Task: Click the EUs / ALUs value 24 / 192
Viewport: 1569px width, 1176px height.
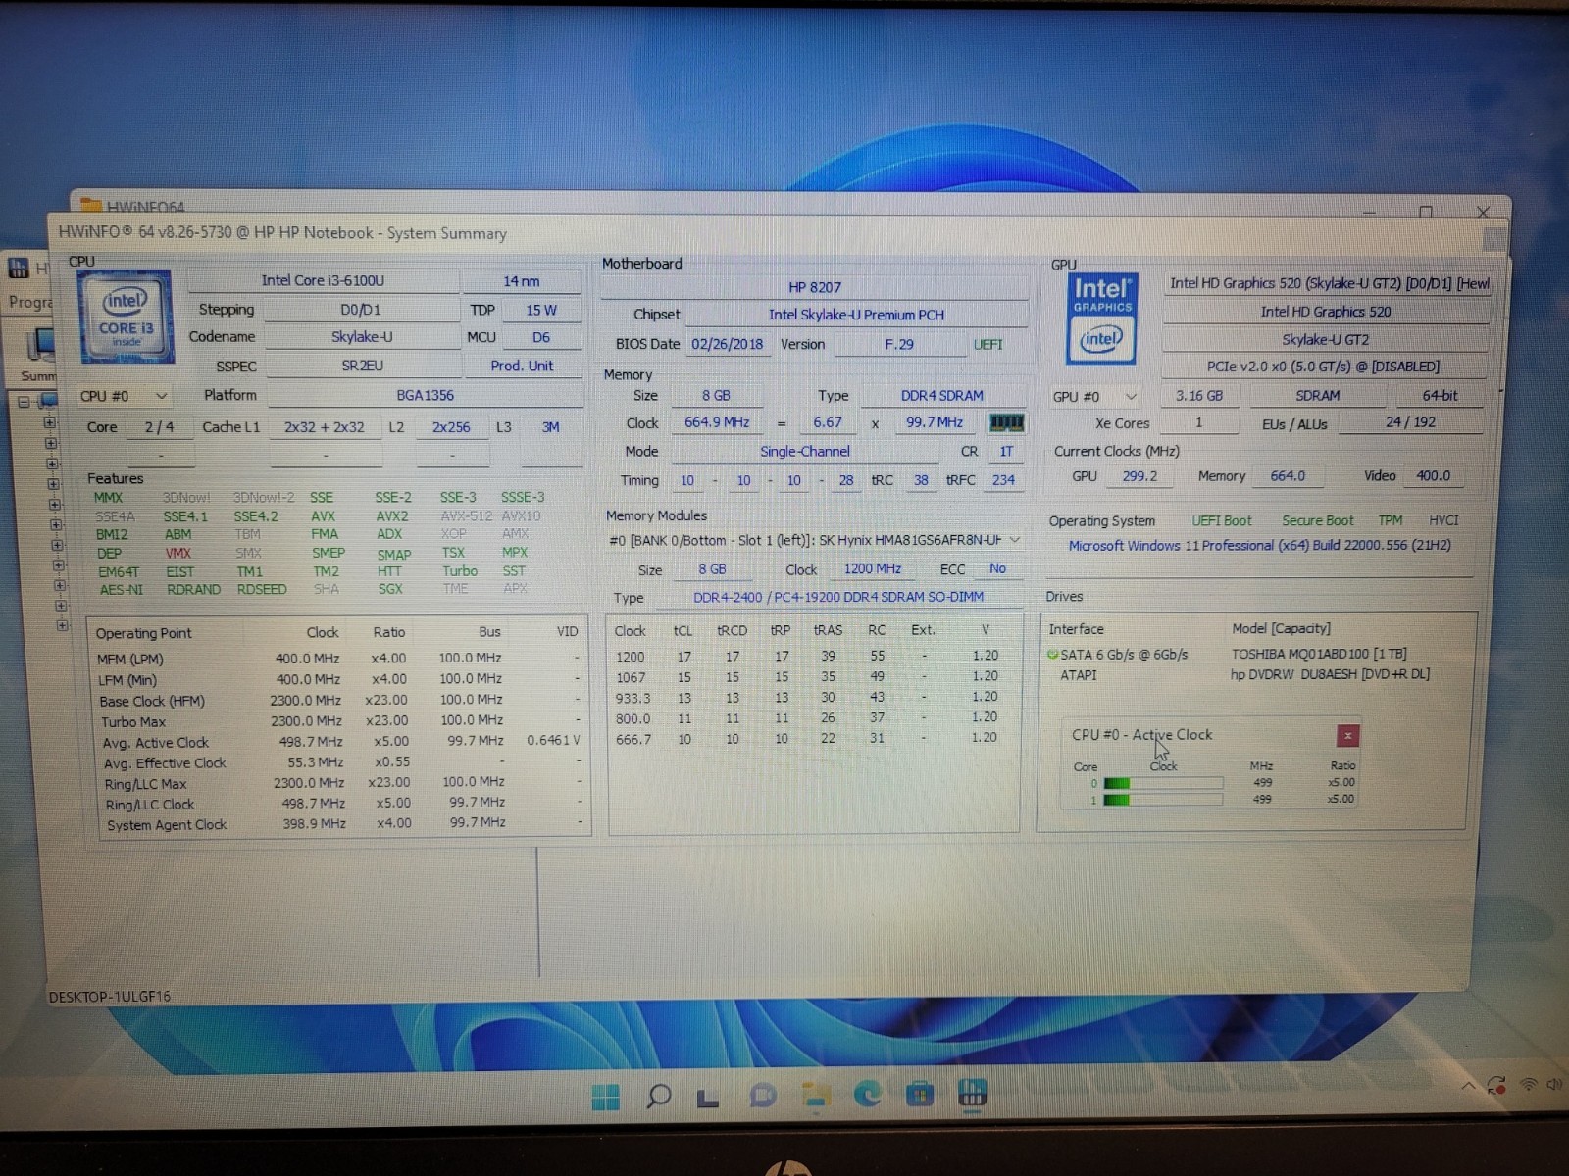Action: [1410, 422]
